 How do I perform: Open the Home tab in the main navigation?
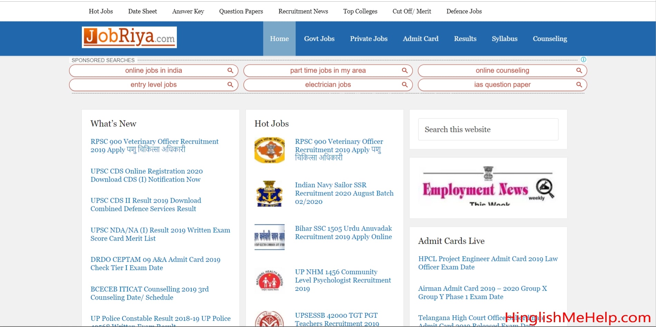(279, 39)
